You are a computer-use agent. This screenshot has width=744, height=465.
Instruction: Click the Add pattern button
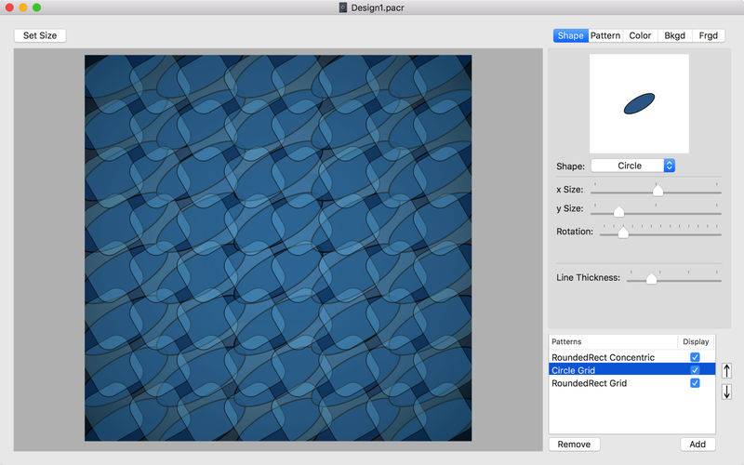[x=697, y=445]
